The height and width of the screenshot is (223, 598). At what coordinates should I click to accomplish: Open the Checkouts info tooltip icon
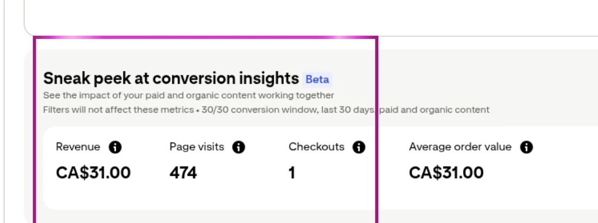[359, 147]
